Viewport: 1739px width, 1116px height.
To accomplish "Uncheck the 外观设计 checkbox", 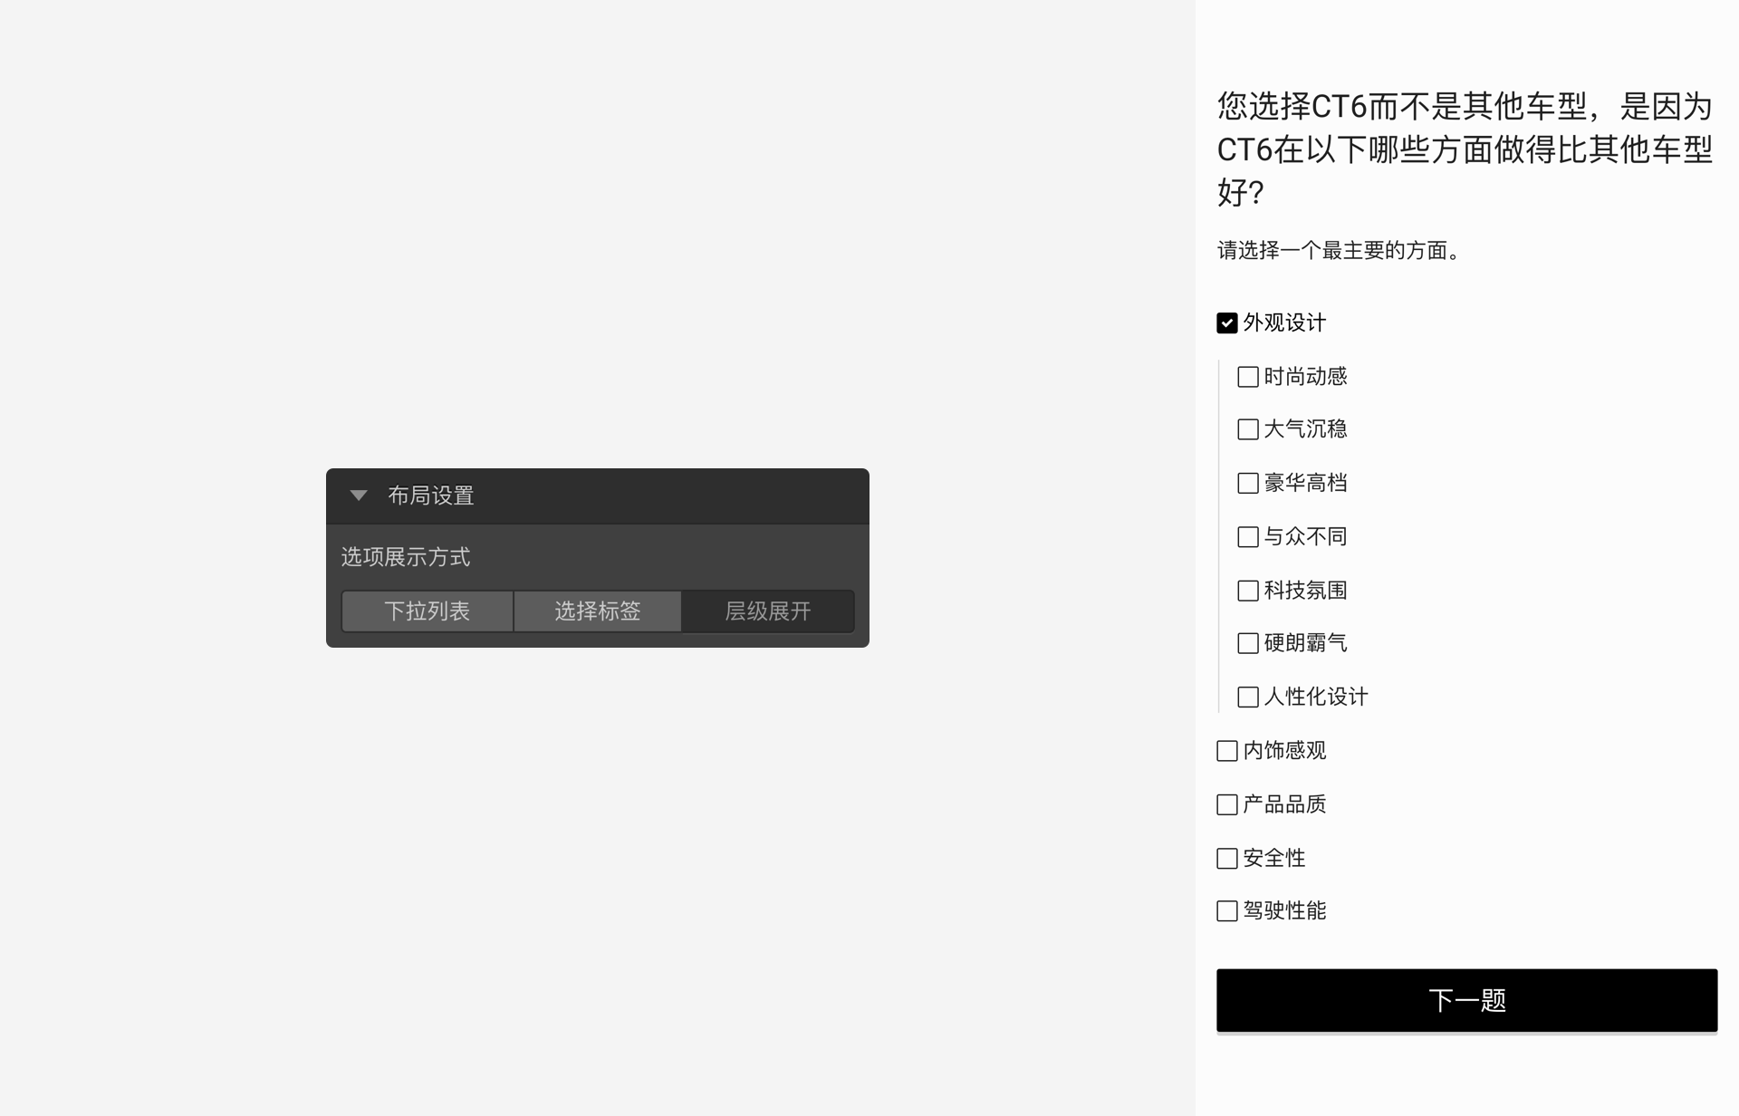I will [x=1227, y=323].
